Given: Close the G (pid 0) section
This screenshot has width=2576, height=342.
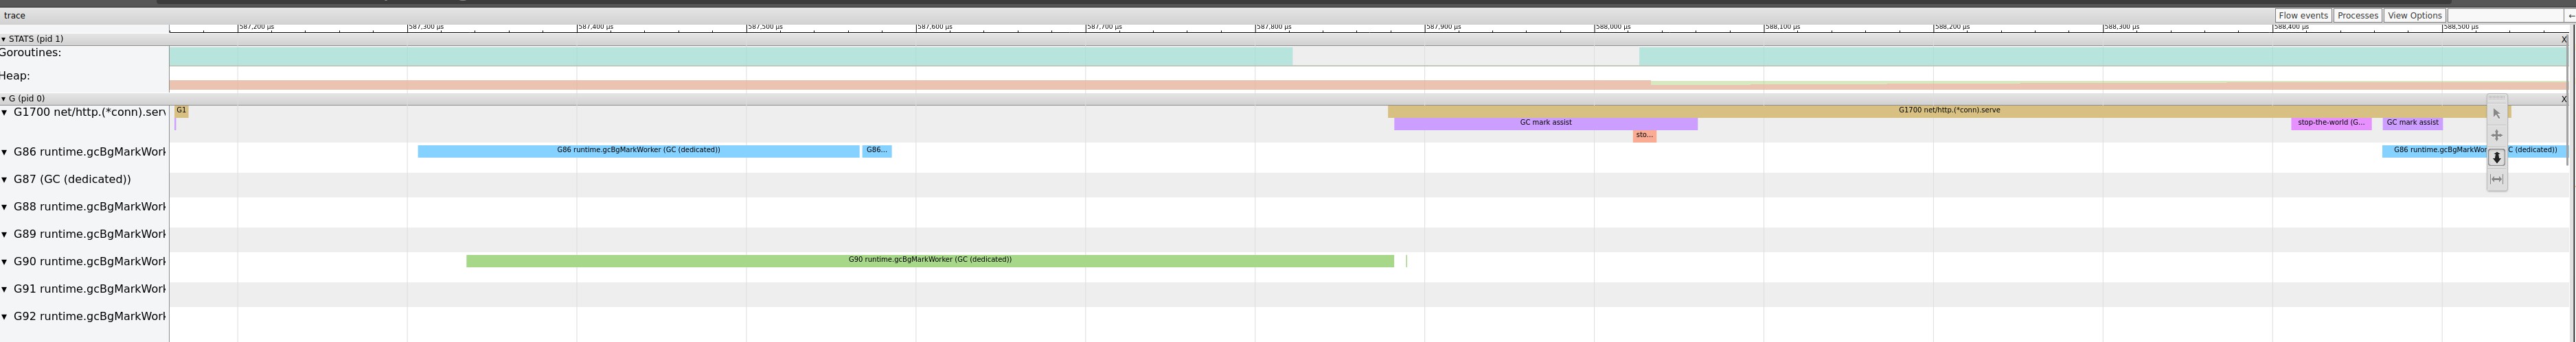Looking at the screenshot, I should coord(2564,99).
